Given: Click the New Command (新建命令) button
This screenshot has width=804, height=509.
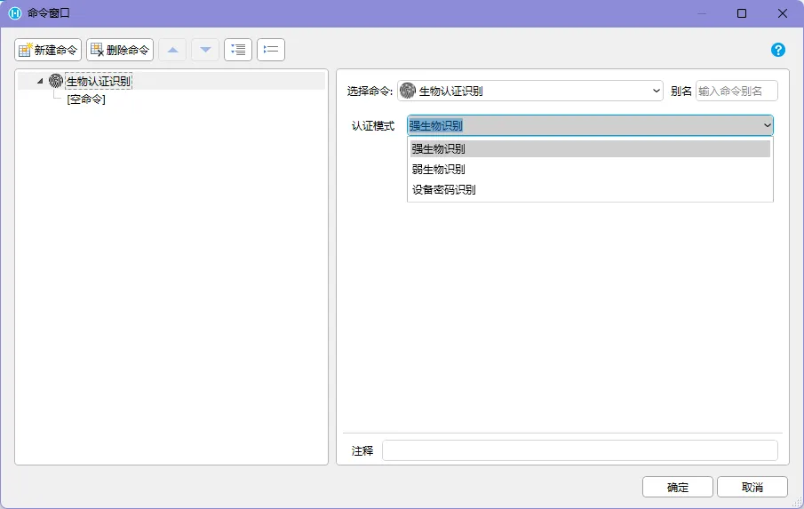Looking at the screenshot, I should coord(48,50).
